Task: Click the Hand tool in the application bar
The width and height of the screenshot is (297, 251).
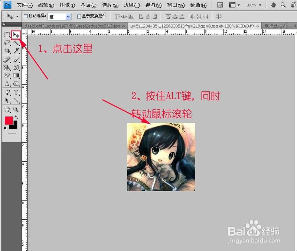Action: point(273,5)
